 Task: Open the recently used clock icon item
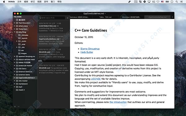coord(17,20)
